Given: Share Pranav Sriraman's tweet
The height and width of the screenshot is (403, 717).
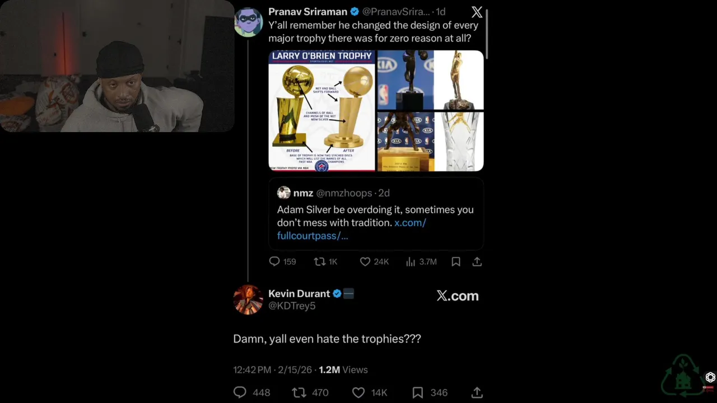Looking at the screenshot, I should (477, 261).
